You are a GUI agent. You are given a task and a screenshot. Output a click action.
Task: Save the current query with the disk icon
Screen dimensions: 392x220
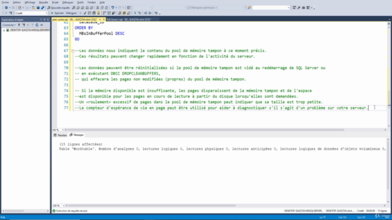pos(38,8)
